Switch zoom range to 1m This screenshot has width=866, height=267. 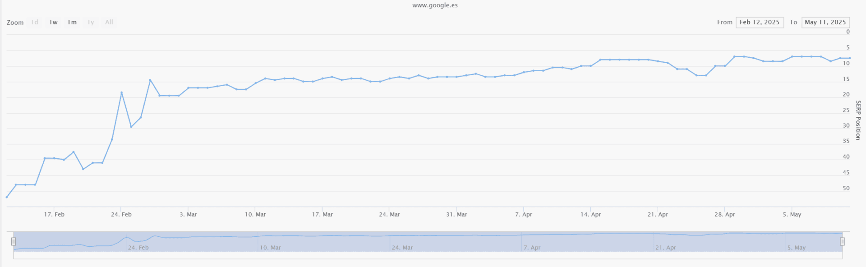pyautogui.click(x=72, y=22)
